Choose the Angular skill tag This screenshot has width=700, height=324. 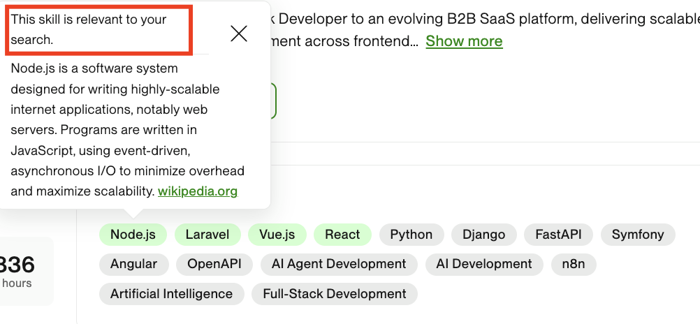(x=133, y=264)
